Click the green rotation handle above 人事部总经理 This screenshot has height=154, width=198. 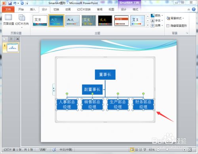tap(67, 94)
